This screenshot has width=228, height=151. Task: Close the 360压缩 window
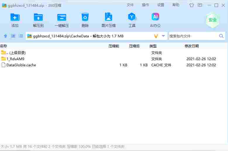(223, 5)
